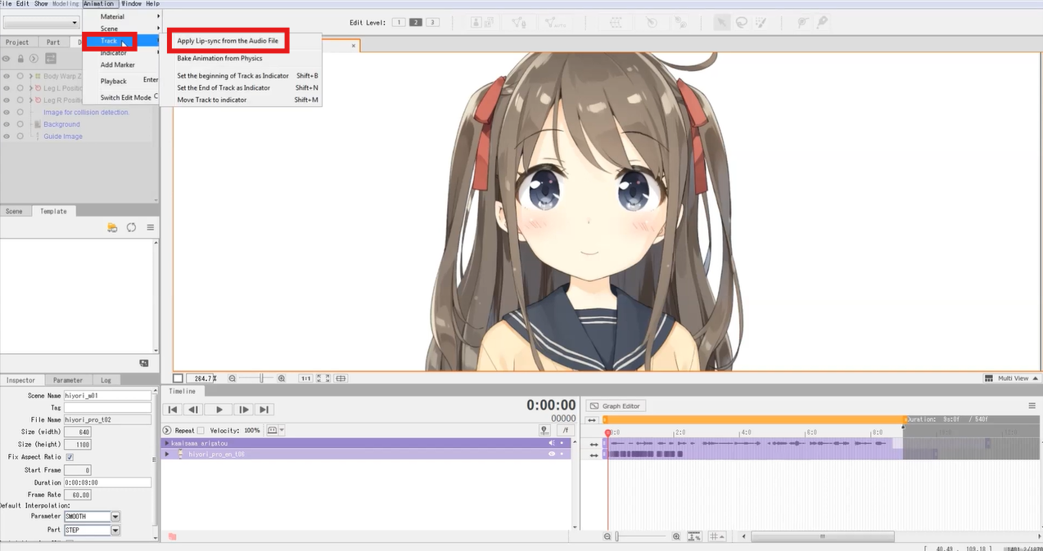Choose Bake Animation from Physics
Screen dimensions: 1043x551
[219, 58]
